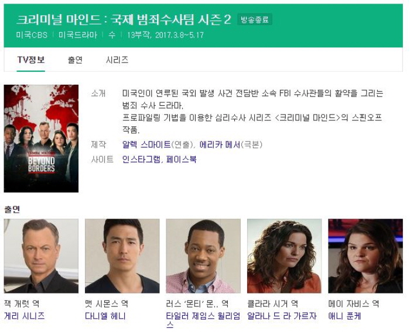Click the Beyond Borders poster image
The image size is (410, 335).
pos(41,139)
